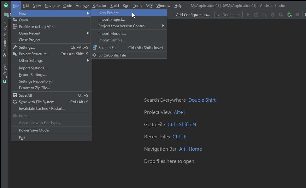Open the Refactor menu
Viewport: 306px width, 188px height.
coord(99,6)
